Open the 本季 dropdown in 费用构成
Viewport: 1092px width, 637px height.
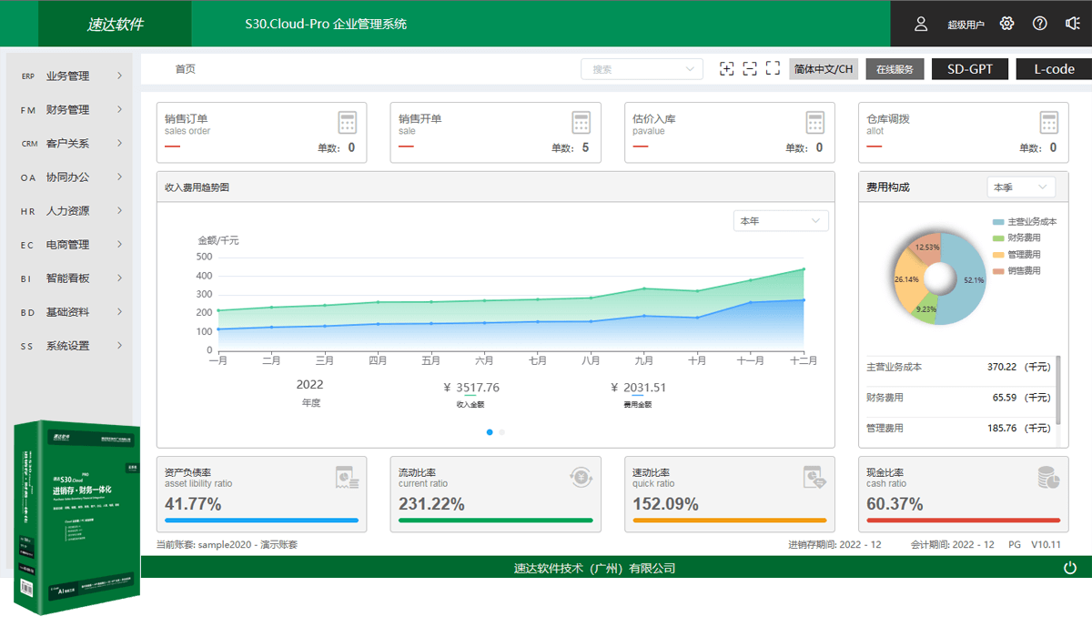tap(1021, 187)
